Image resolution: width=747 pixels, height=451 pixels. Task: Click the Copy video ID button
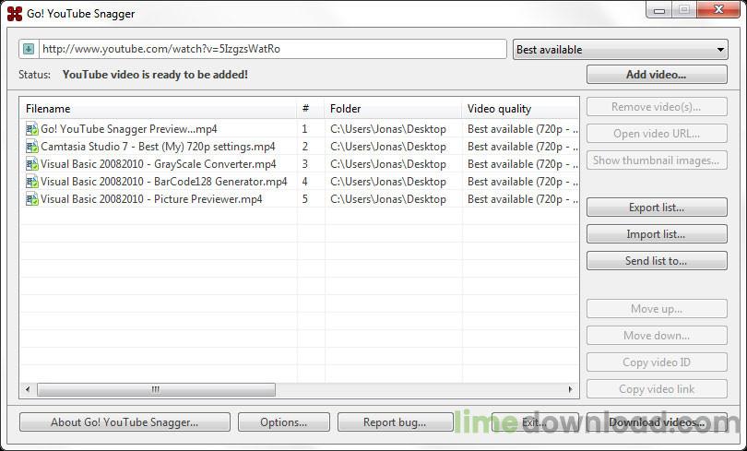pos(657,362)
